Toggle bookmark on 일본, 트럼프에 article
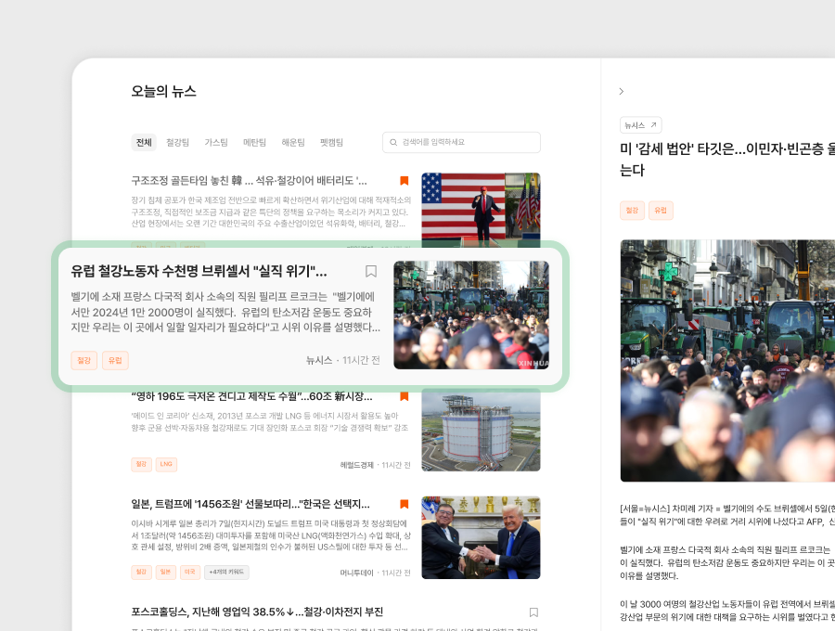Viewport: 835px width, 631px height. tap(404, 504)
